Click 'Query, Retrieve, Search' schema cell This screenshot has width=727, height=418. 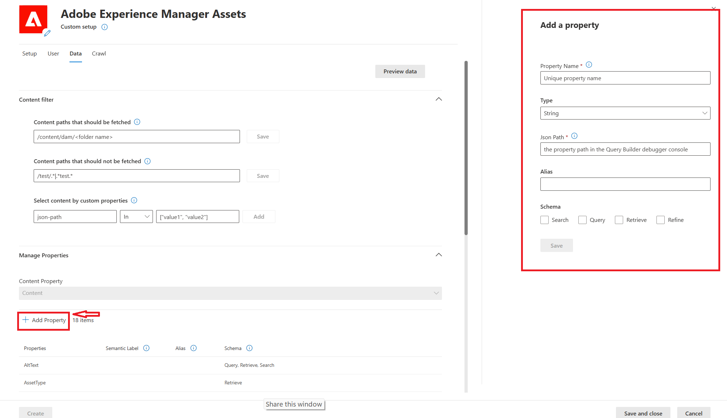pyautogui.click(x=249, y=365)
